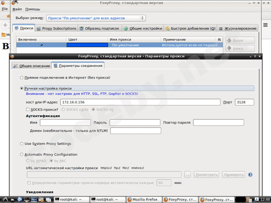
Task: Open the Firefox hamburger menu icon
Action: [265, 25]
